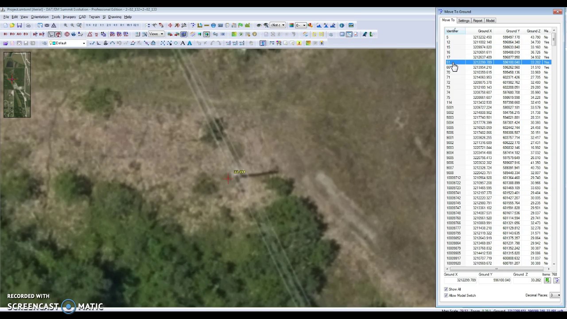Viewport: 567px width, 319px height.
Task: Open the Orientation menu
Action: click(40, 17)
